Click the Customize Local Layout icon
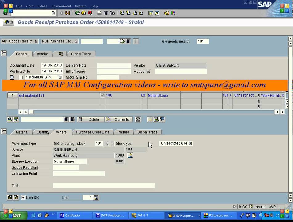 (173, 13)
